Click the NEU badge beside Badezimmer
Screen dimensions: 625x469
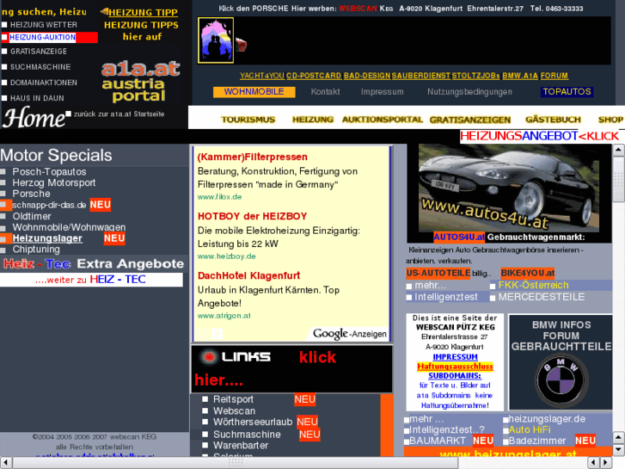(x=585, y=441)
